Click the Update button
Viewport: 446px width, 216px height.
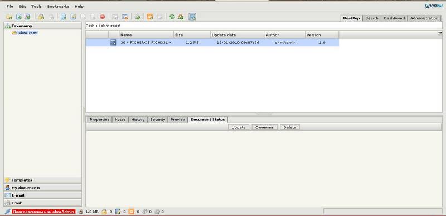239,127
